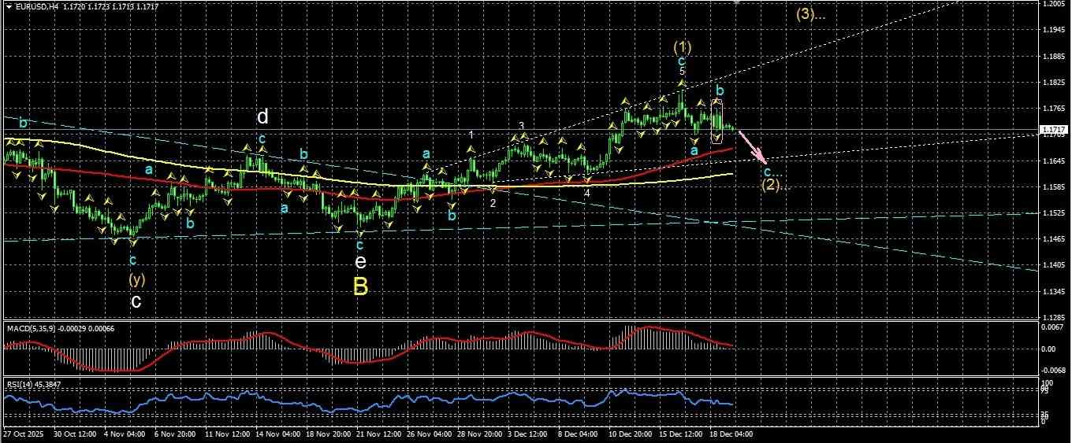Click the 1.1525 price axis level
This screenshot has width=1072, height=443.
(1055, 213)
